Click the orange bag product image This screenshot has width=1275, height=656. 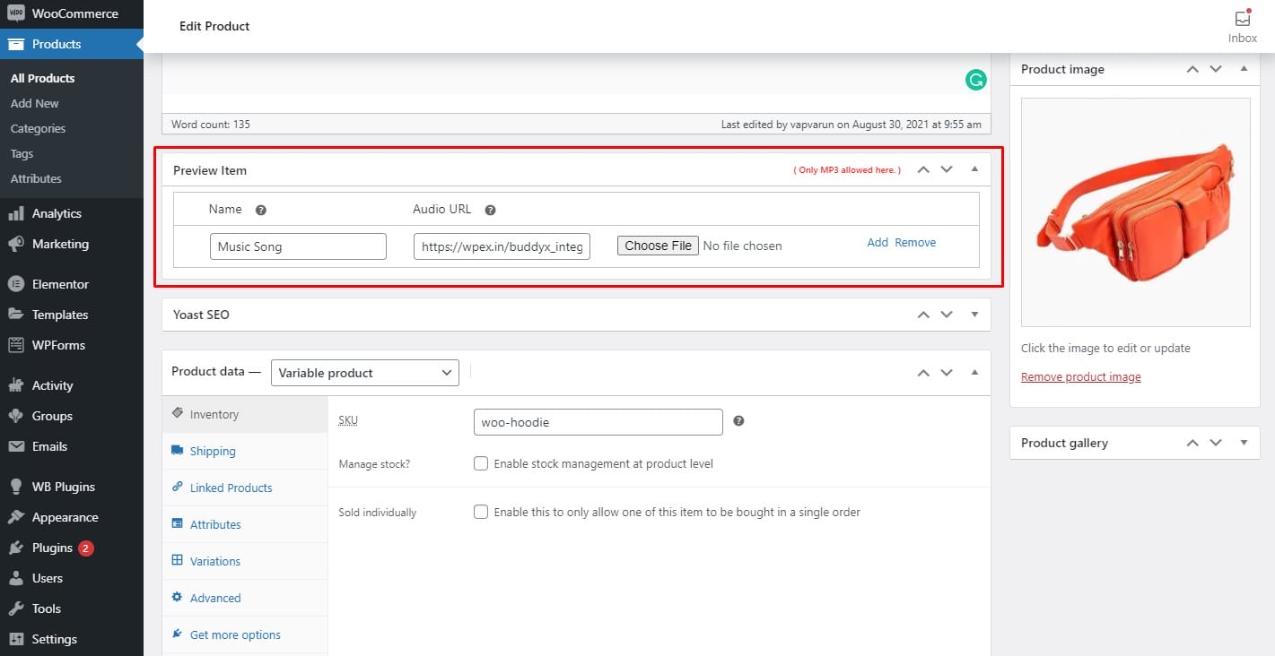[x=1135, y=211]
